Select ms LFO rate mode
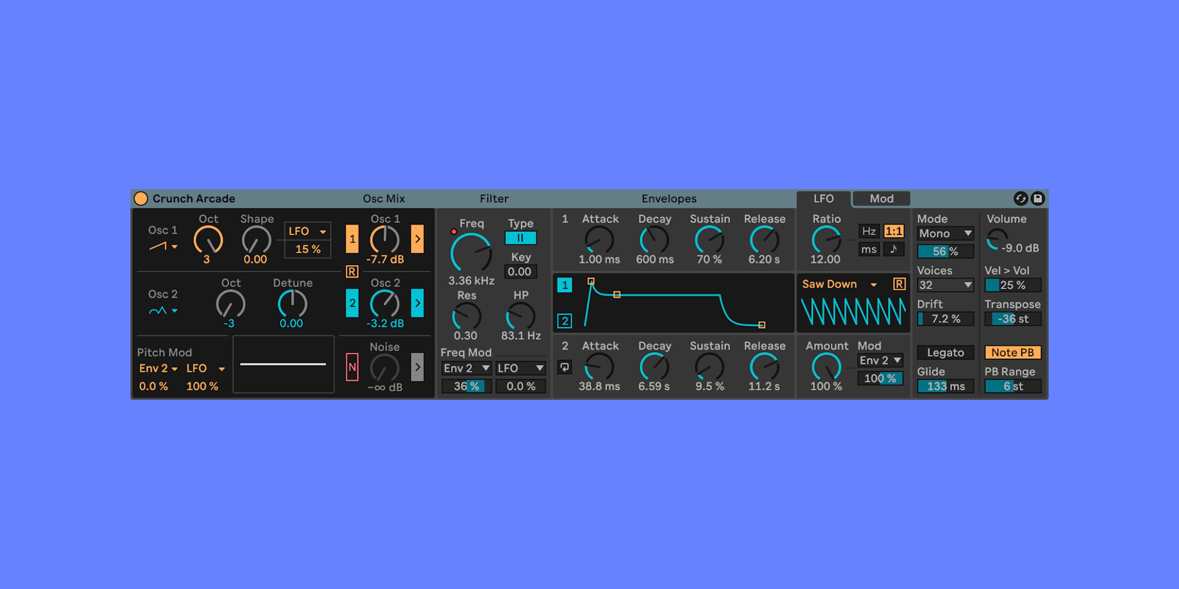The height and width of the screenshot is (589, 1179). (869, 250)
